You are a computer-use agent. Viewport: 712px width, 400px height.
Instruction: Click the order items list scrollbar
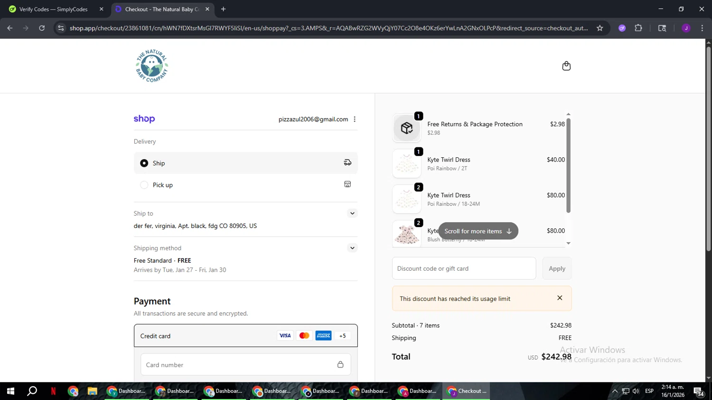click(x=568, y=165)
